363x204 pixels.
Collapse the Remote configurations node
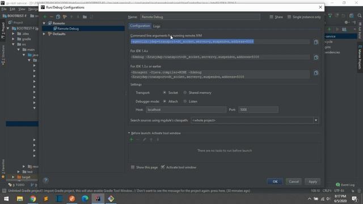click(x=44, y=23)
